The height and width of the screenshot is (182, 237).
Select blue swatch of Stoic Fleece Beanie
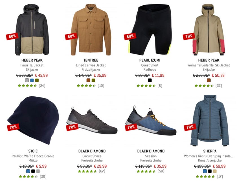[28, 171]
